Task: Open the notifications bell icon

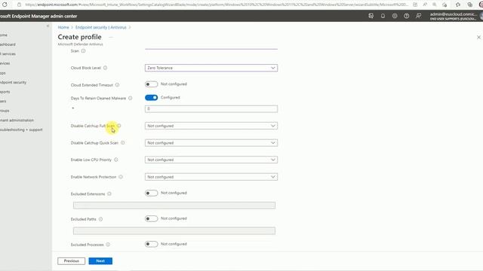Action: pyautogui.click(x=383, y=16)
